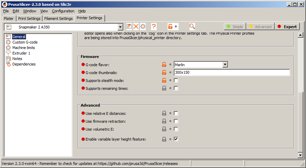Click the General page icon in tree
This screenshot has height=168, width=306.
[8, 37]
